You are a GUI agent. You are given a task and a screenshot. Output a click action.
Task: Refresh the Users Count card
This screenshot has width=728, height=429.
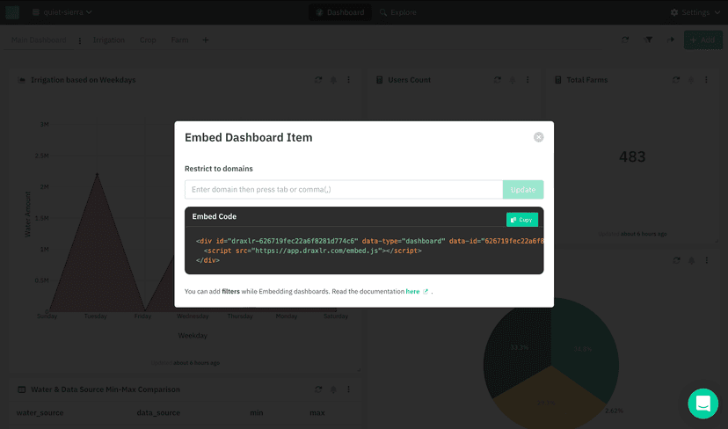point(498,80)
